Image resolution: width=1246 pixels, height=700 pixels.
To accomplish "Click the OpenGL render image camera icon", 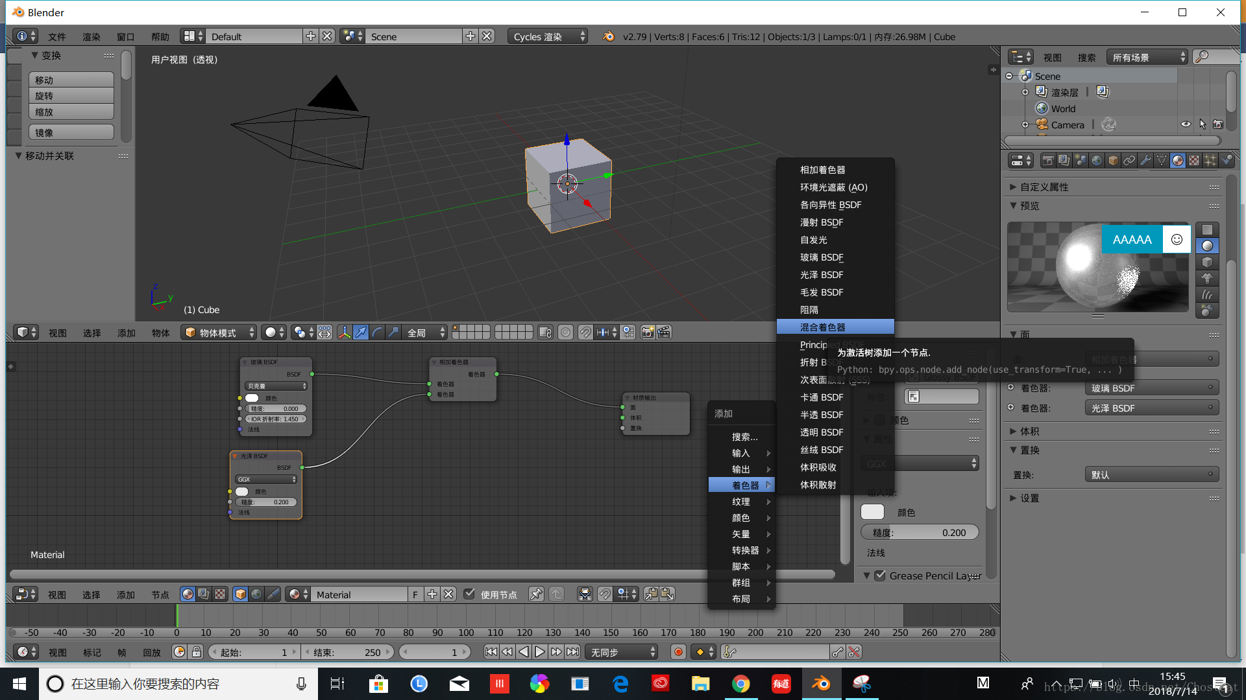I will point(648,332).
